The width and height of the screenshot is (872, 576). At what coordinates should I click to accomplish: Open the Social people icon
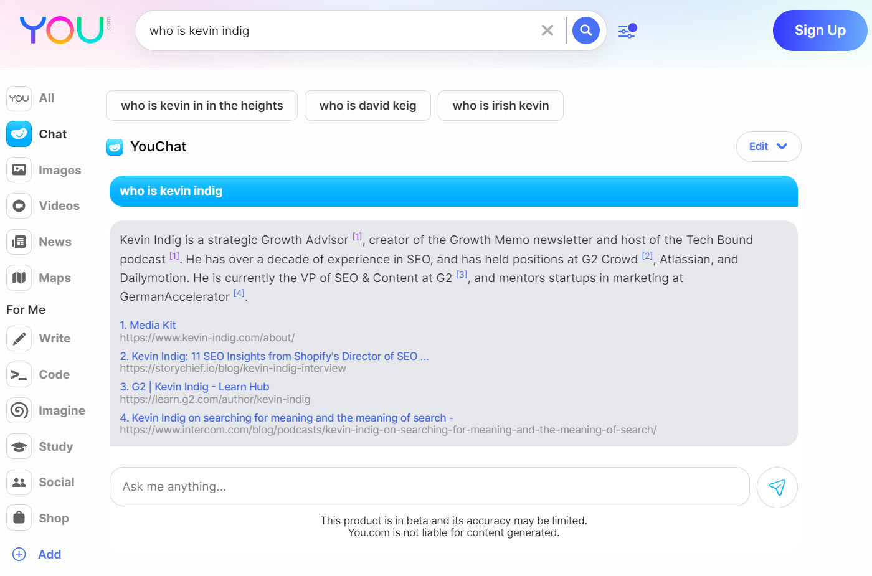[19, 483]
